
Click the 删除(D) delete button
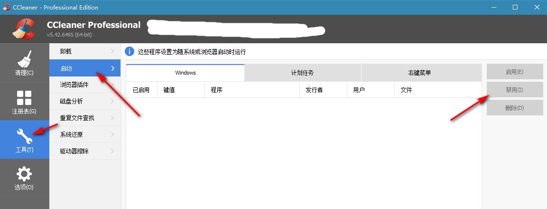point(515,108)
